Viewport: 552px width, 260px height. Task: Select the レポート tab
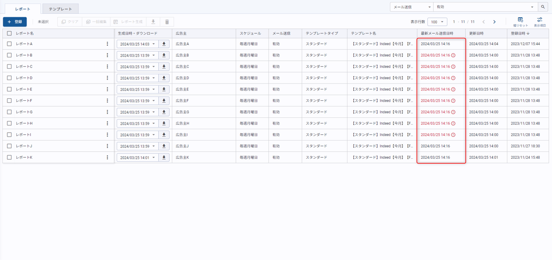tap(23, 9)
